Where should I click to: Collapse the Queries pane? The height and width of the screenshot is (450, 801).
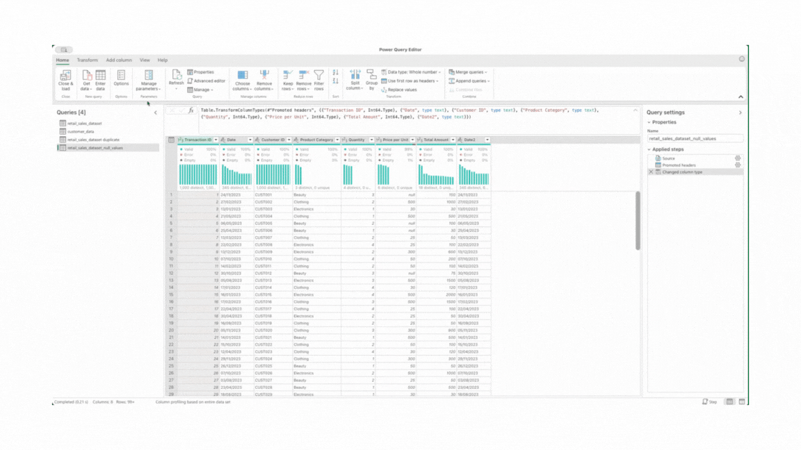click(x=156, y=112)
